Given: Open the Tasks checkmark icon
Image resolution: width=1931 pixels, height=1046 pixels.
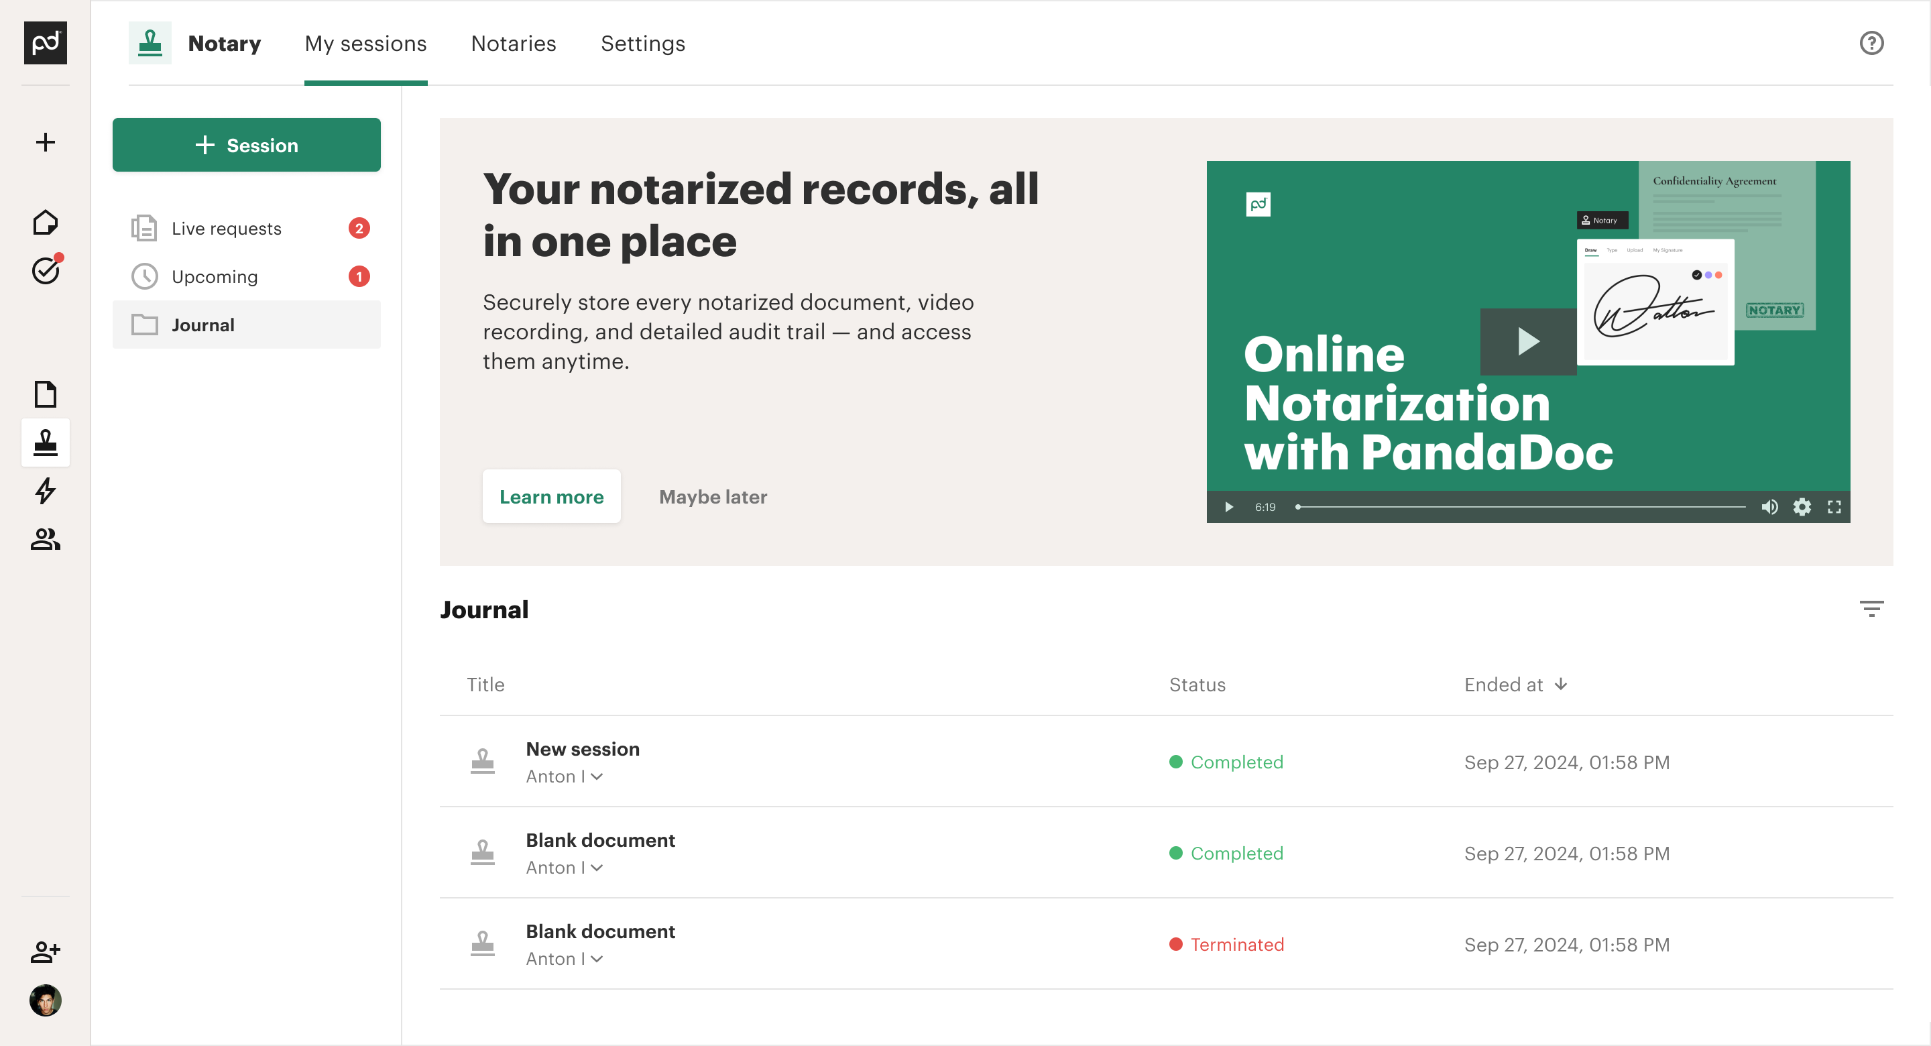Looking at the screenshot, I should click(x=45, y=271).
